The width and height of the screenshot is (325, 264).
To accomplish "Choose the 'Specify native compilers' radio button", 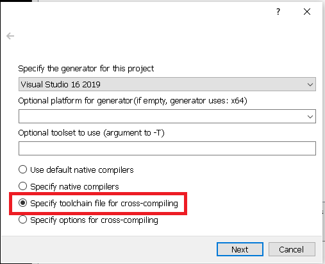I will click(x=22, y=186).
